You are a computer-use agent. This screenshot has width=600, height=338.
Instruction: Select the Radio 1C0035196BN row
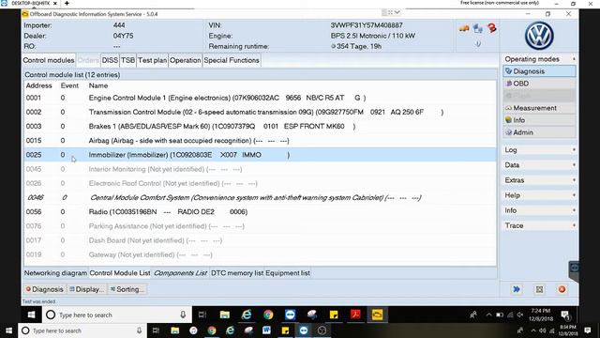point(261,211)
